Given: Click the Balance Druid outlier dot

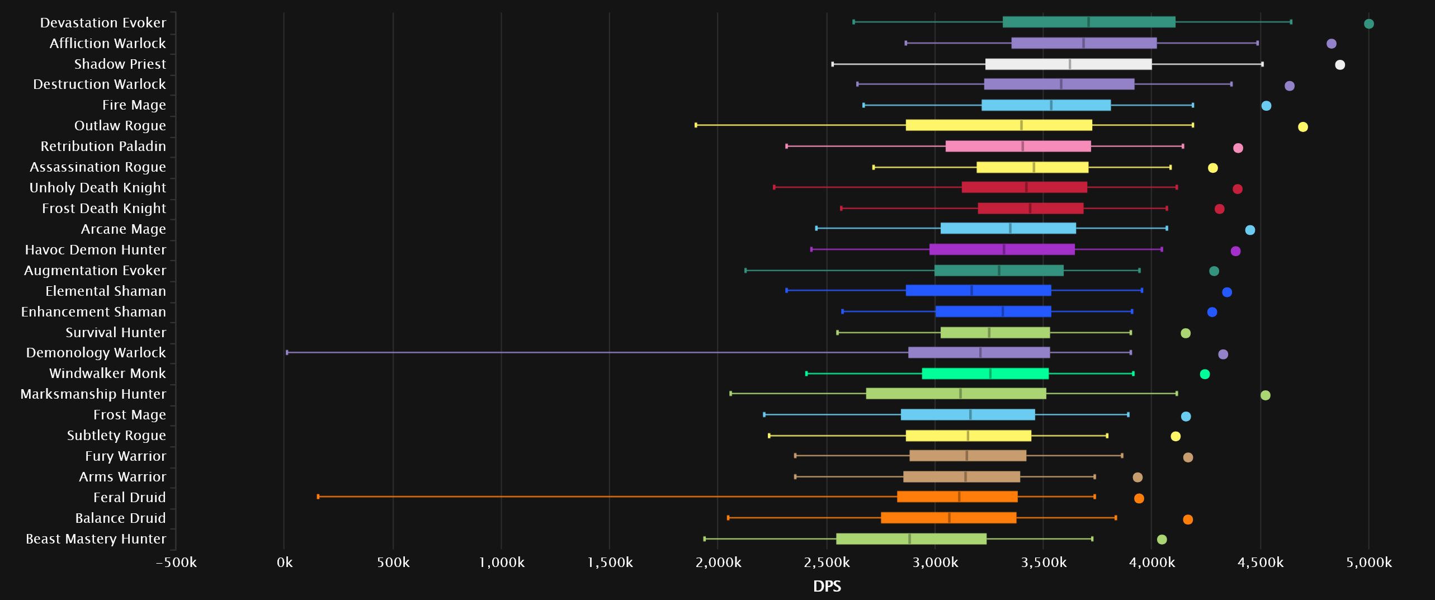Looking at the screenshot, I should click(1188, 519).
